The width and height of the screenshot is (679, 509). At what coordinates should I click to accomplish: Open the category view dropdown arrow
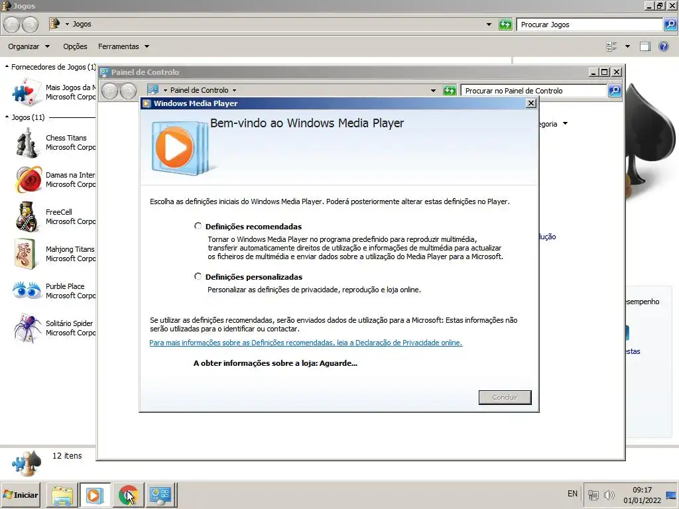565,124
